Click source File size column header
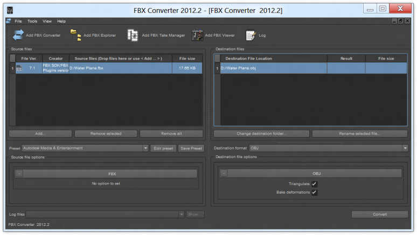Image resolution: width=417 pixels, height=235 pixels. coord(187,59)
